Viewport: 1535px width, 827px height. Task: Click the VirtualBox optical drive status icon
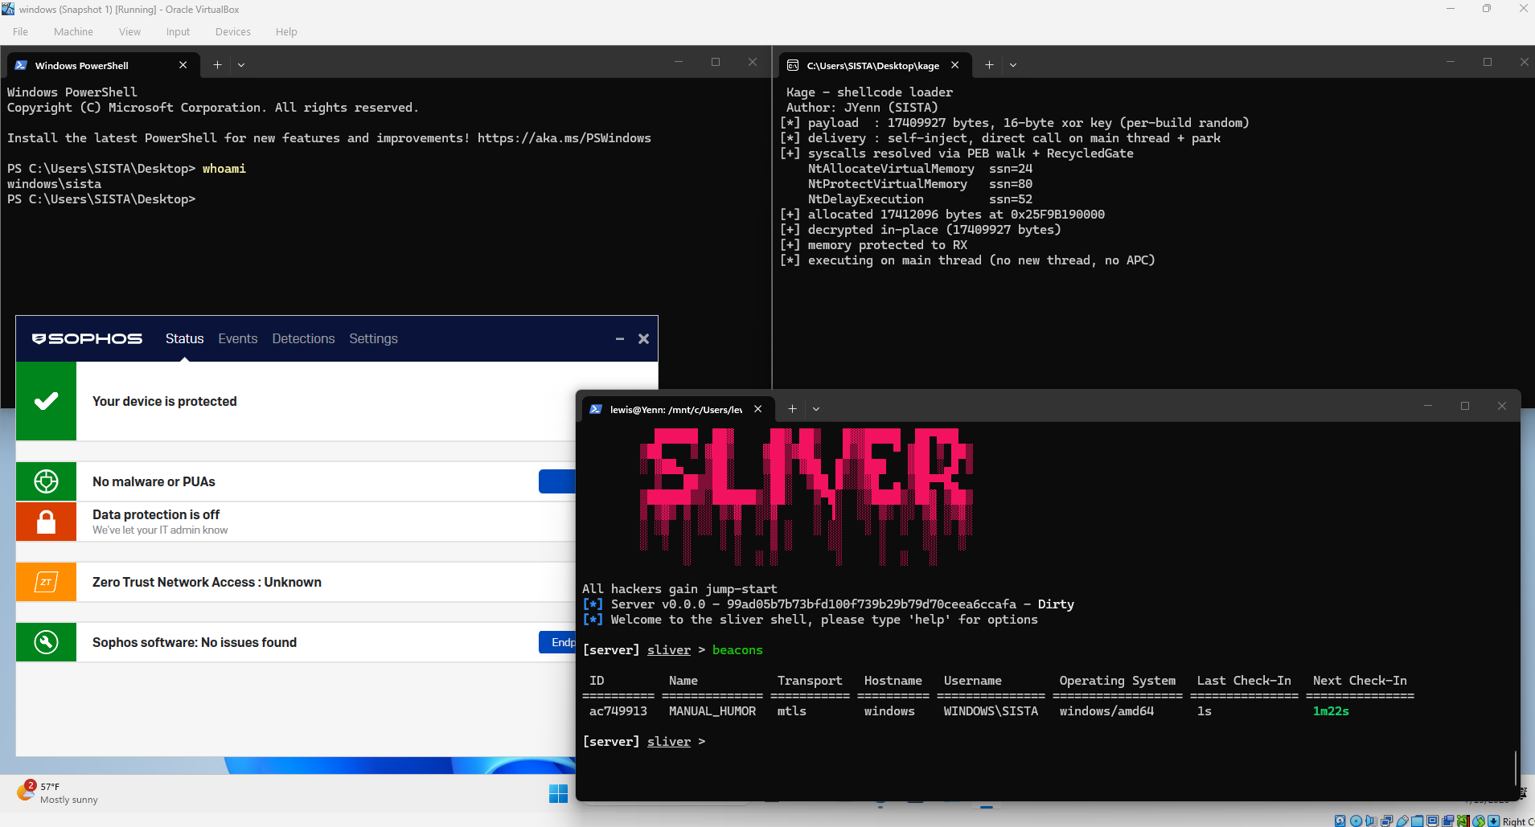point(1356,821)
